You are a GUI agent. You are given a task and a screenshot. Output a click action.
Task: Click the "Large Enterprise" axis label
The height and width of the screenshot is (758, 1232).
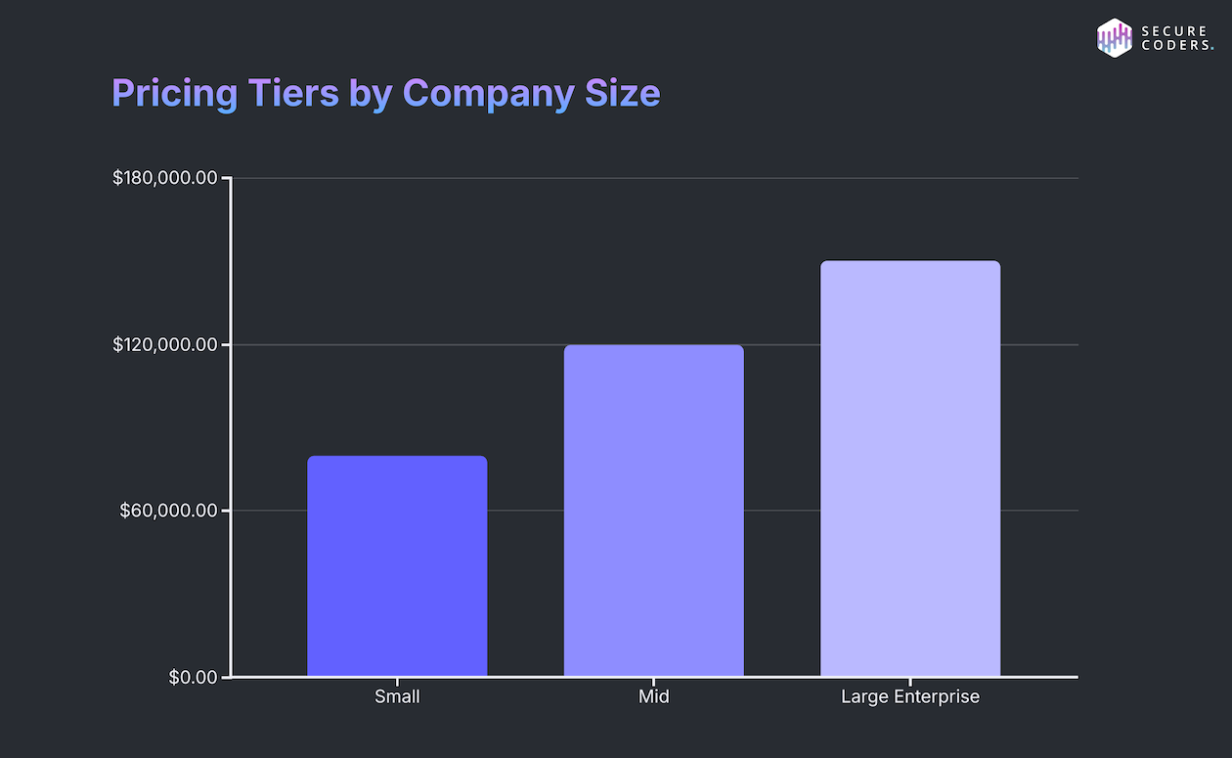pyautogui.click(x=910, y=697)
